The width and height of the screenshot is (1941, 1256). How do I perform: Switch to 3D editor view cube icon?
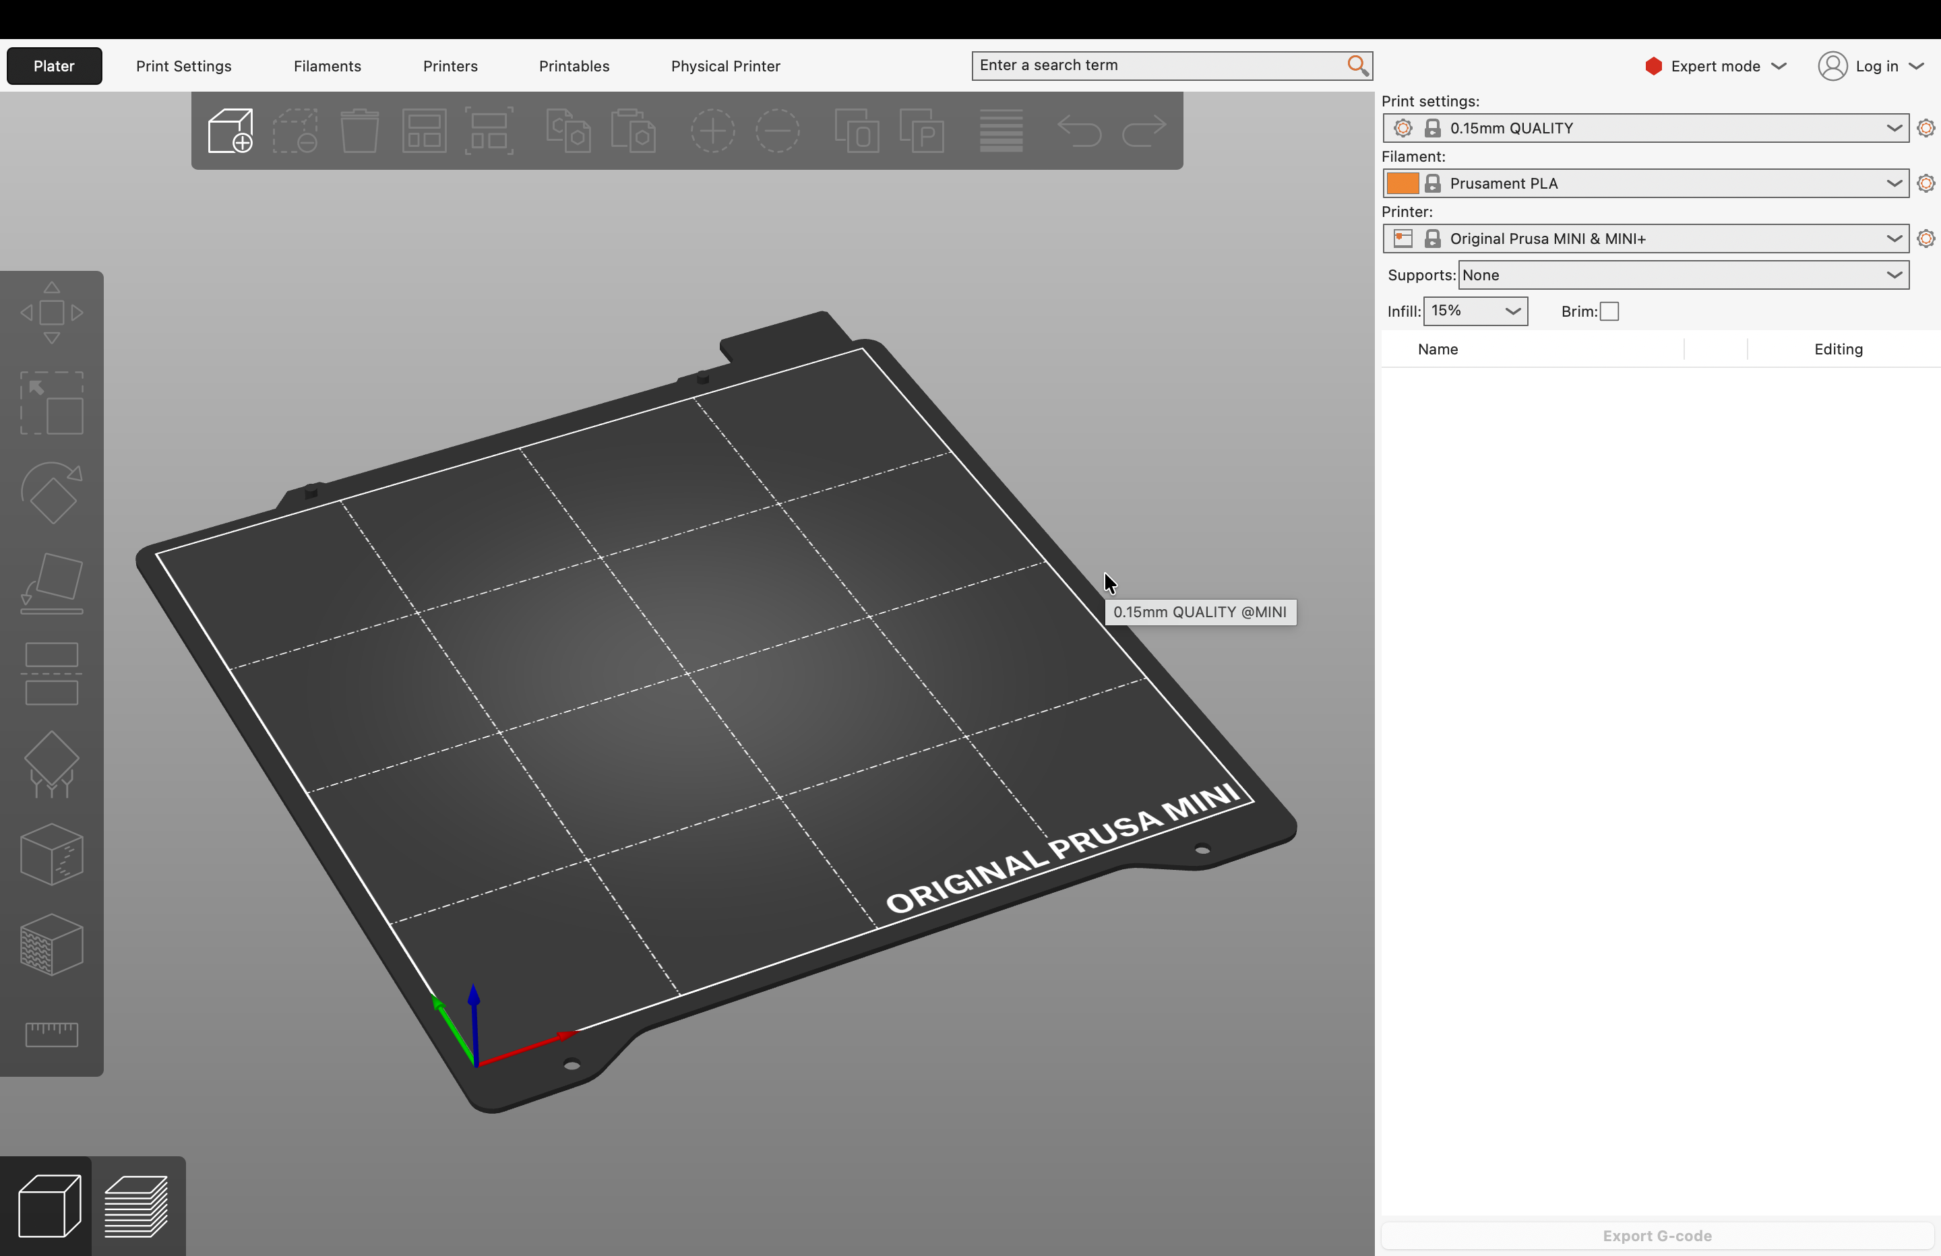[x=49, y=1205]
